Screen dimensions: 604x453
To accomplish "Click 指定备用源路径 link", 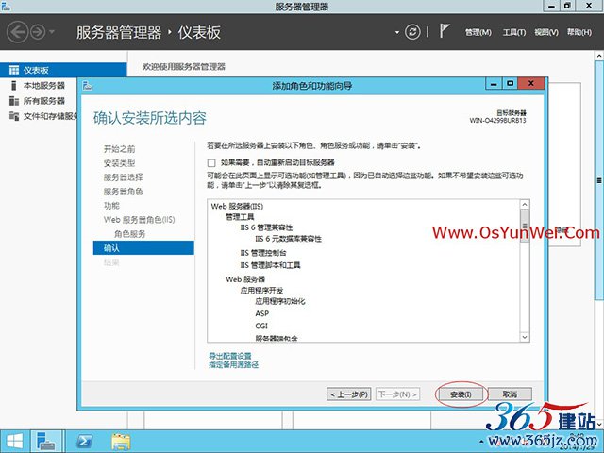I will [x=233, y=365].
